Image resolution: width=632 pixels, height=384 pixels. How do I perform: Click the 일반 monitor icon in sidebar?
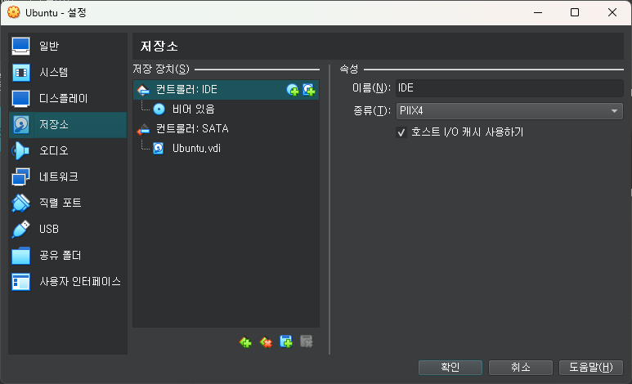pos(21,46)
